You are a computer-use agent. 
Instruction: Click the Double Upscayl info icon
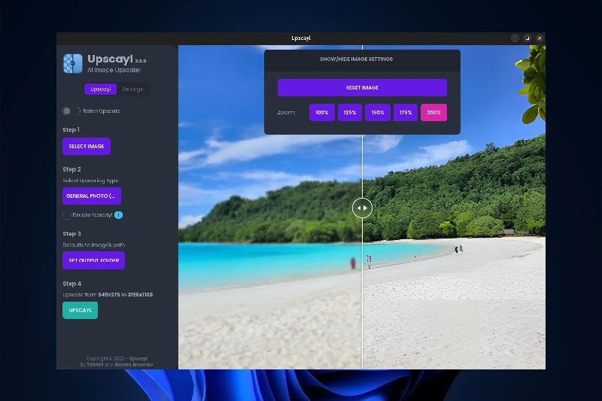tap(119, 215)
